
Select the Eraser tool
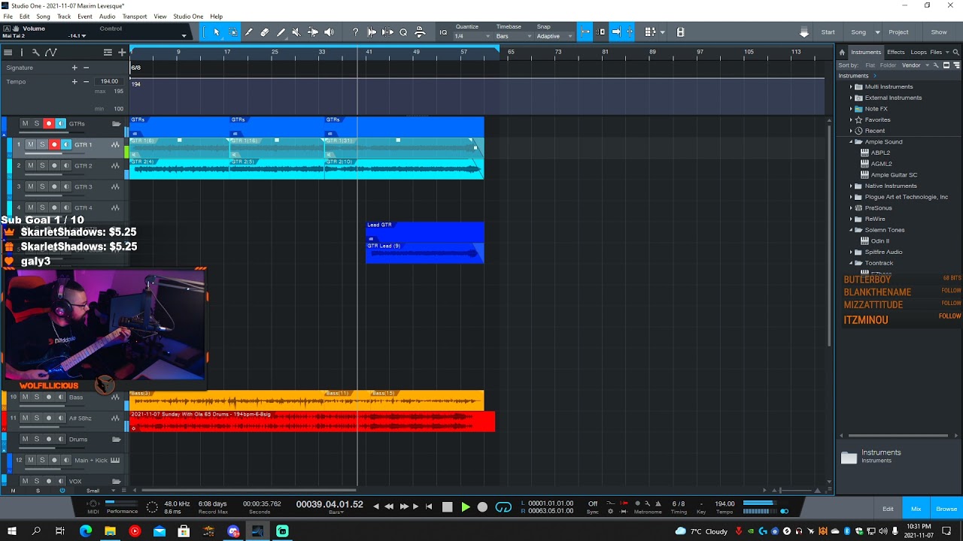(265, 32)
